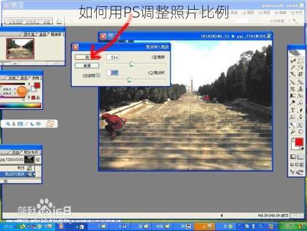Select the Hand tool in toolbox
Viewport: 307px width, 231px height.
pyautogui.click(x=300, y=132)
